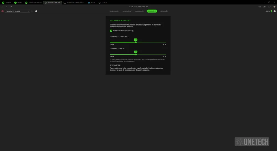Click the green battery indicator icon

tap(271, 11)
